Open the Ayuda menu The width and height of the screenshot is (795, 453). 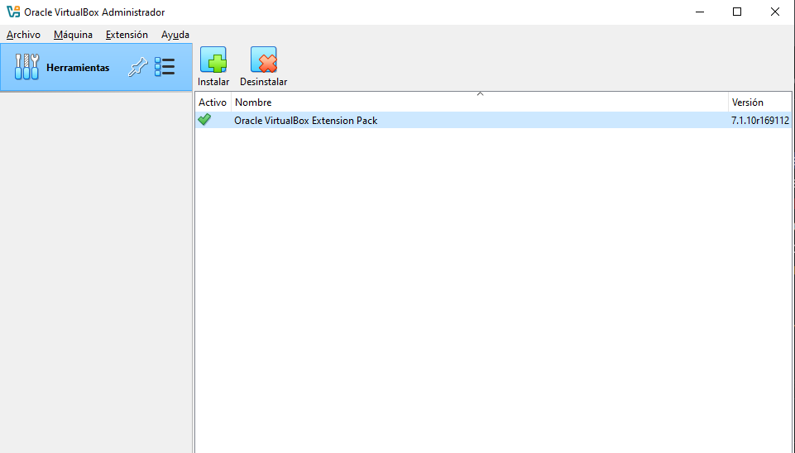tap(175, 35)
